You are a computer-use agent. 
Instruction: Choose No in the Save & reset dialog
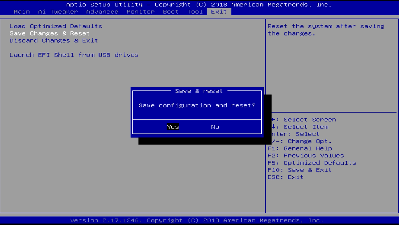215,127
